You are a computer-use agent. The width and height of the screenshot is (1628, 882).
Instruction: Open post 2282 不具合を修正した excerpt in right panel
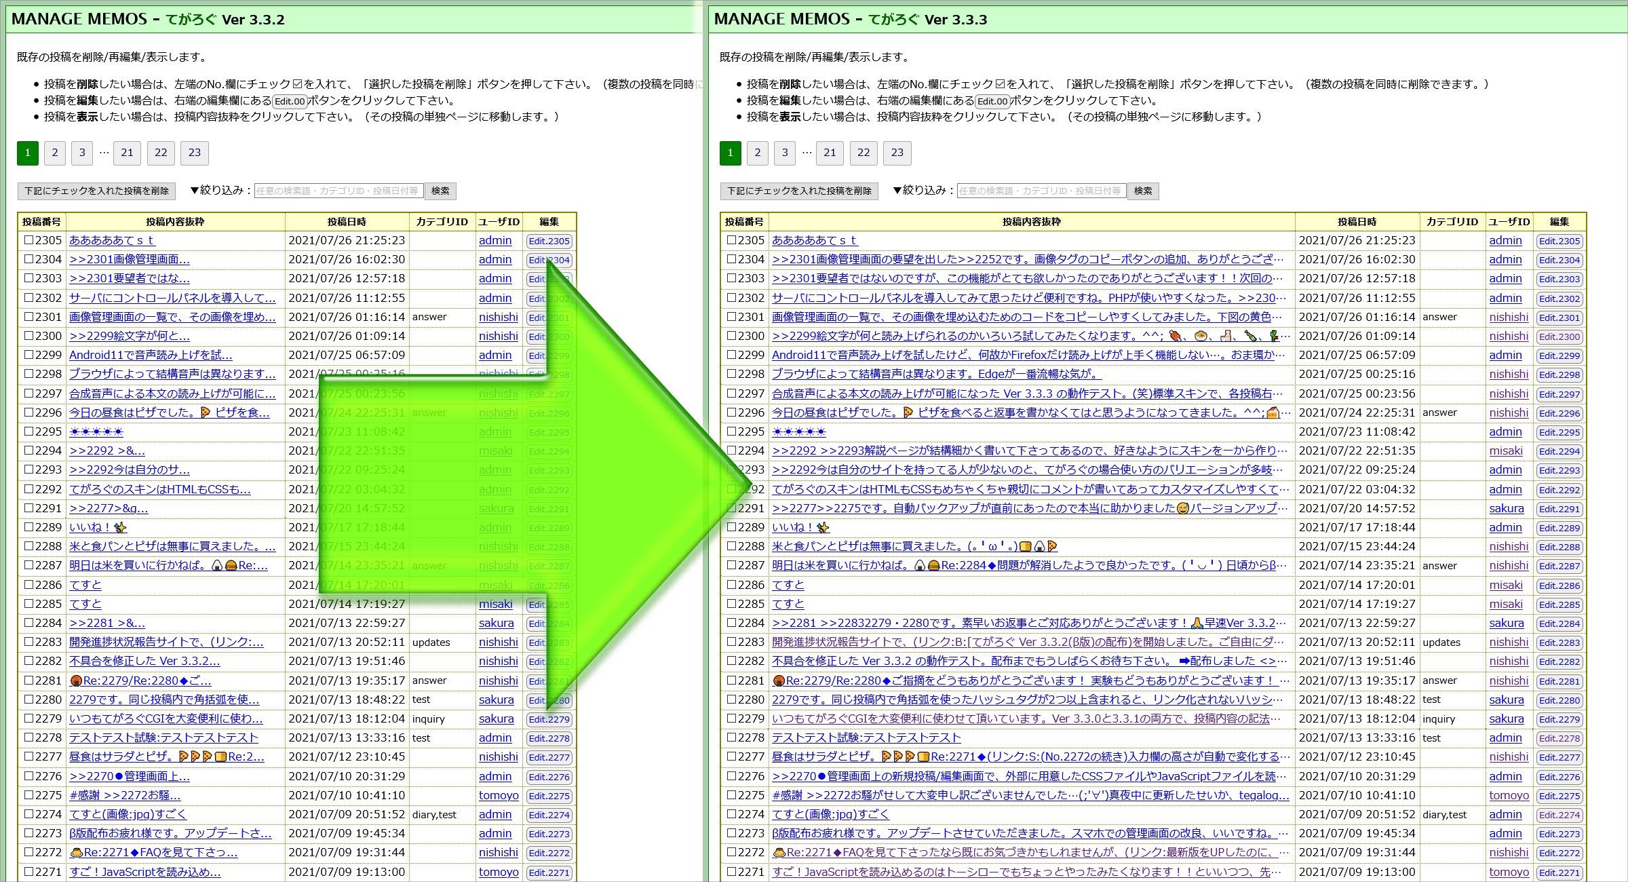click(1029, 661)
